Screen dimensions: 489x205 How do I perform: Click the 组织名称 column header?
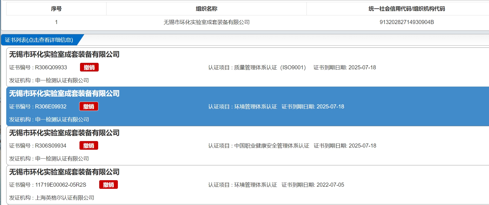[x=207, y=9]
